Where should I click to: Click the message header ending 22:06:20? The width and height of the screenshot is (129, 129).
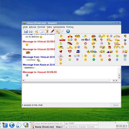click(x=40, y=72)
